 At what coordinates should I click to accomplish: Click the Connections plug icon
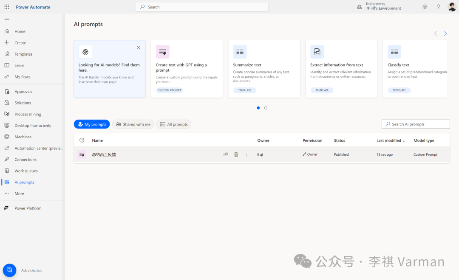click(7, 159)
